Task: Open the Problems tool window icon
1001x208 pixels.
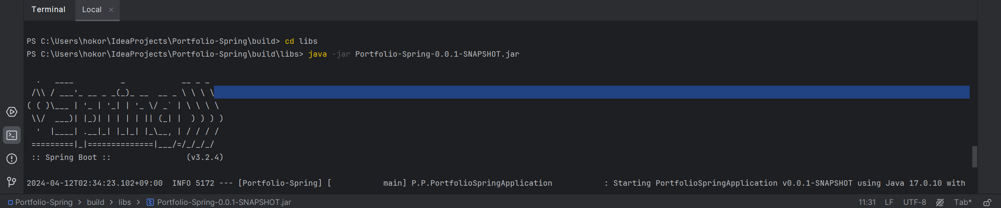Action: pyautogui.click(x=12, y=159)
